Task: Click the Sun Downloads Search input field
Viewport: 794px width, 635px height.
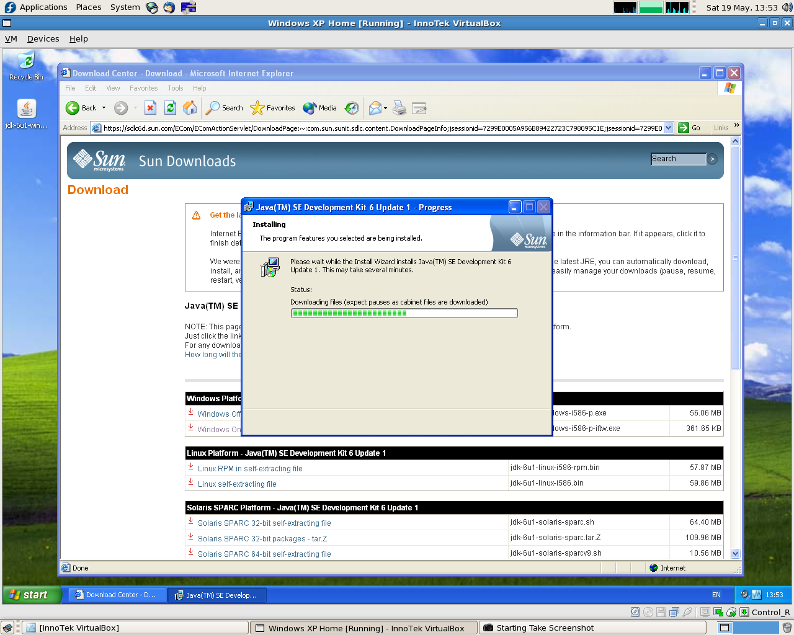Action: pos(679,159)
